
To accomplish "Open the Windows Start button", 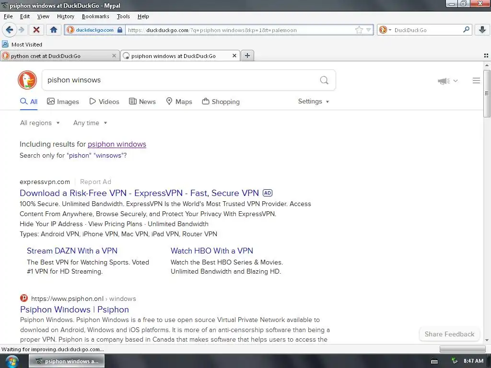I will [12, 361].
